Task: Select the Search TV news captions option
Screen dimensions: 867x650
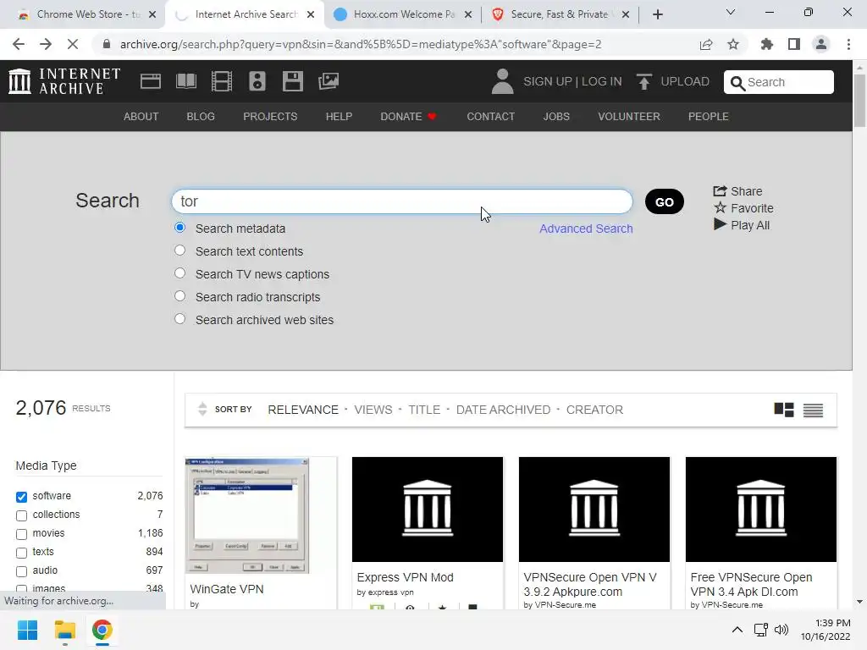Action: 179,273
